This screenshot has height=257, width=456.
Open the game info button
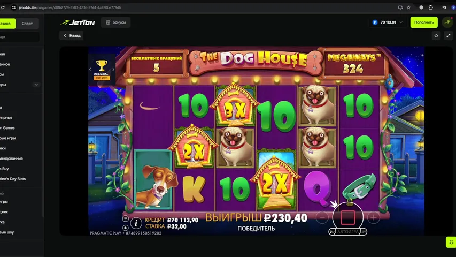[136, 223]
